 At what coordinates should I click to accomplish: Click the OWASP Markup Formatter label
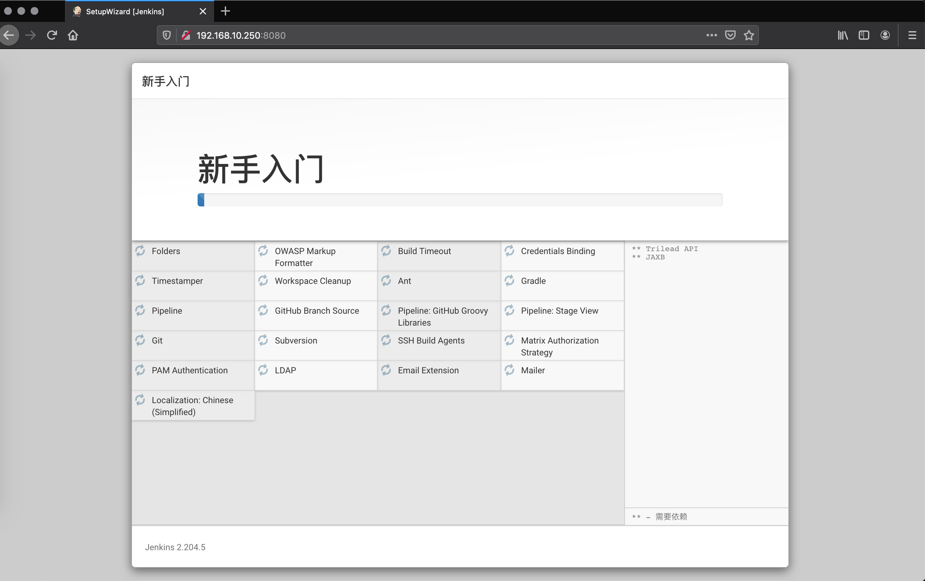pyautogui.click(x=305, y=257)
